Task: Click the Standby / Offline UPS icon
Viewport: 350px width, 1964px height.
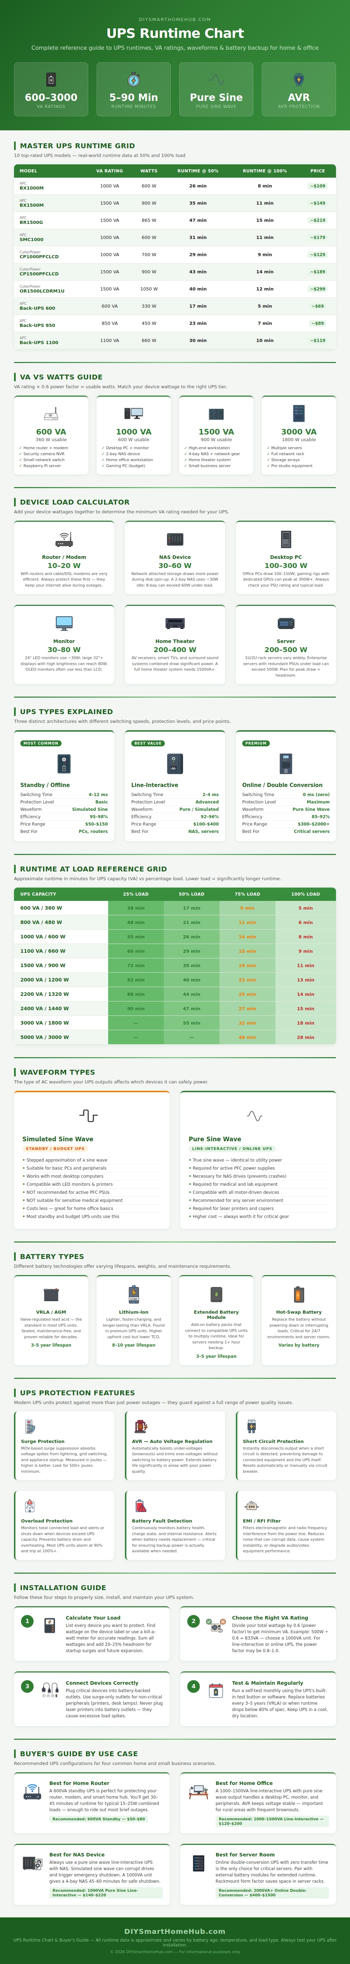Action: point(64,763)
